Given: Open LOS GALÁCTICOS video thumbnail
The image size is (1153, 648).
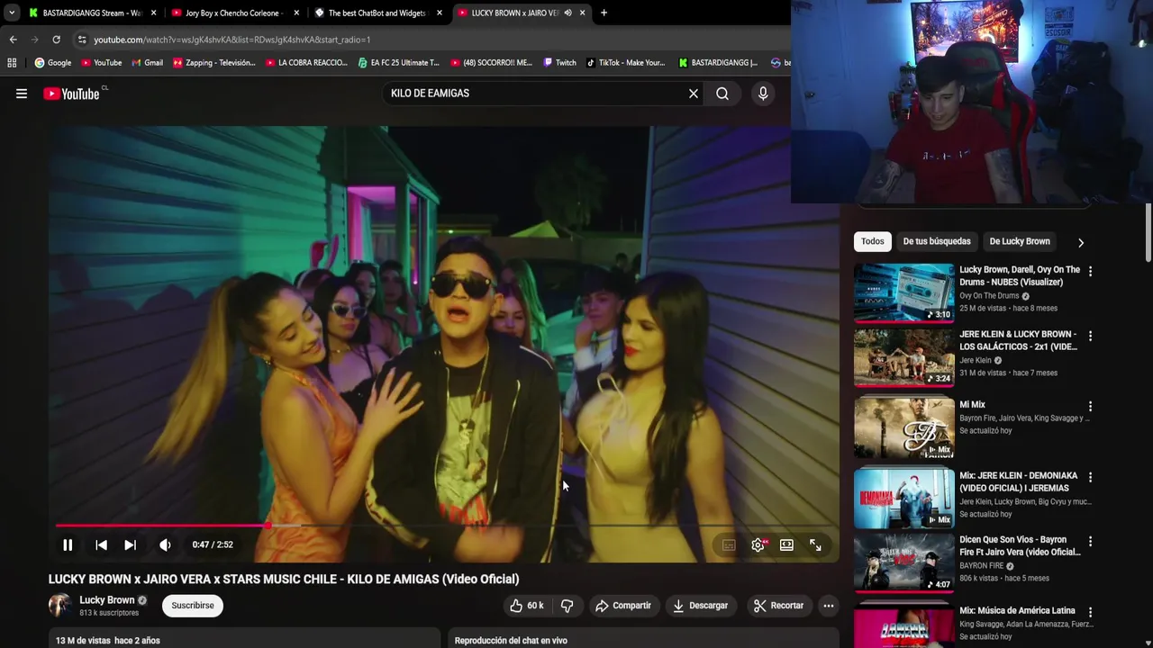Looking at the screenshot, I should click(x=903, y=357).
